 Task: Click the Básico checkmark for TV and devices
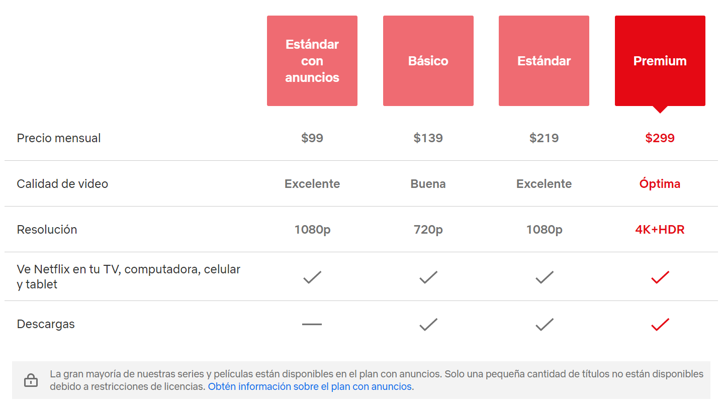(x=428, y=277)
